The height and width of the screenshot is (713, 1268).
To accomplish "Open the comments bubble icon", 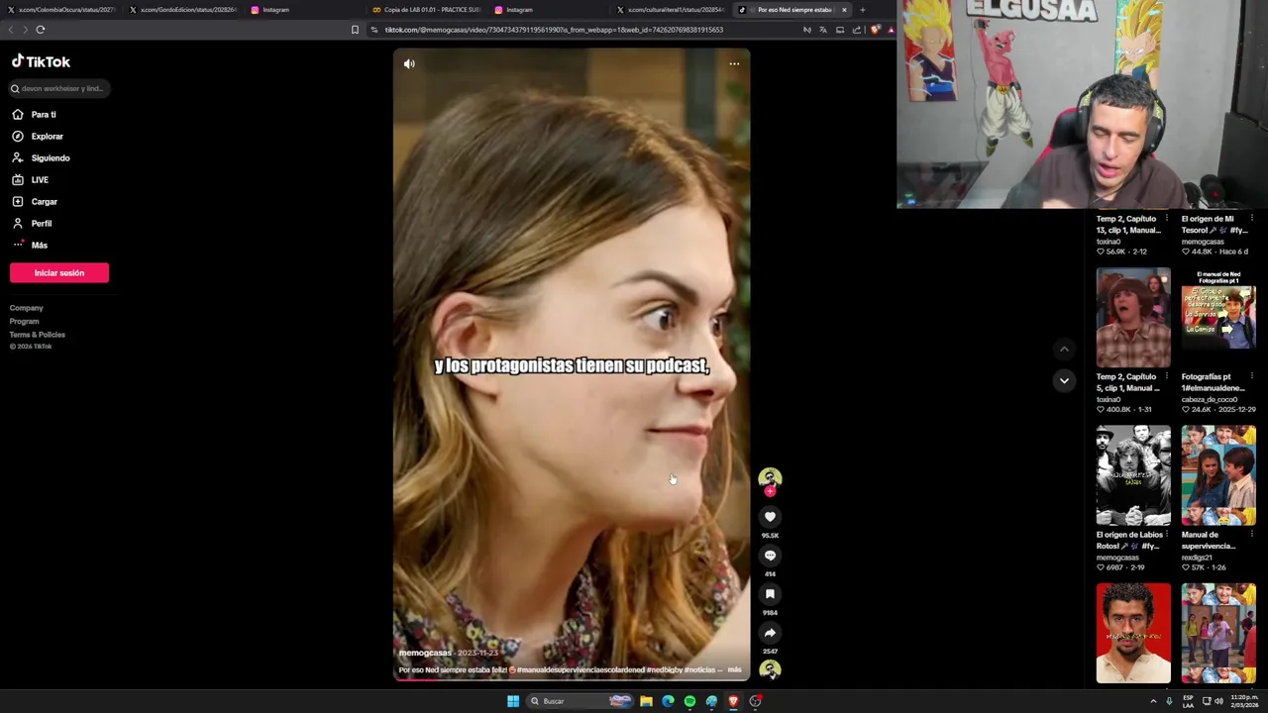I will click(x=770, y=556).
